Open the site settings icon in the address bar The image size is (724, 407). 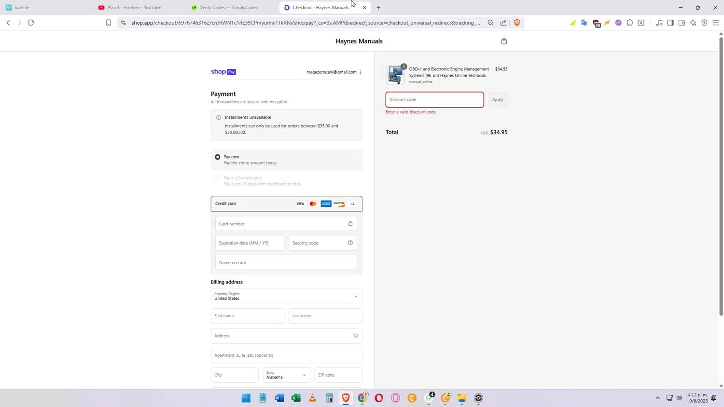124,23
